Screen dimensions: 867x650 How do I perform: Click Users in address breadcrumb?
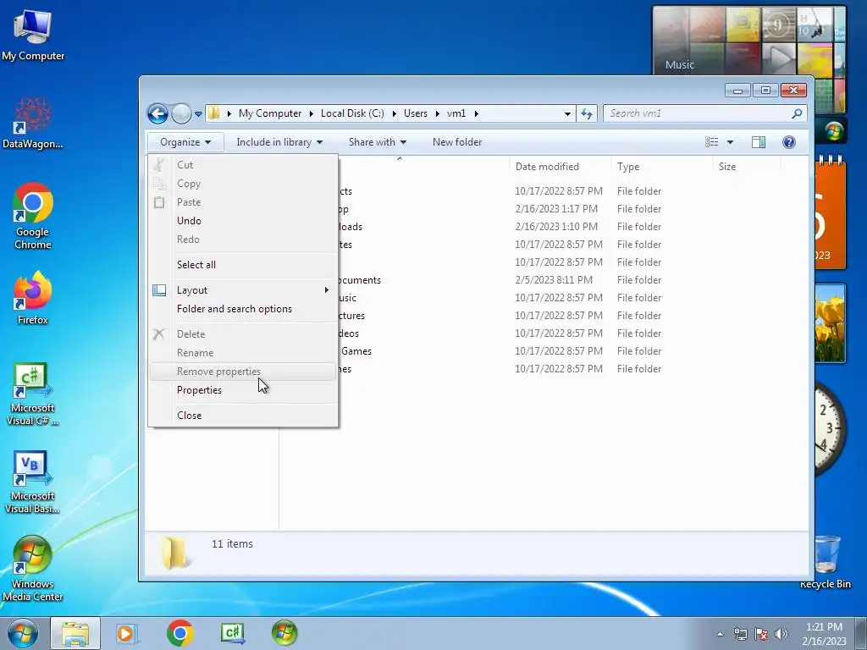point(415,113)
